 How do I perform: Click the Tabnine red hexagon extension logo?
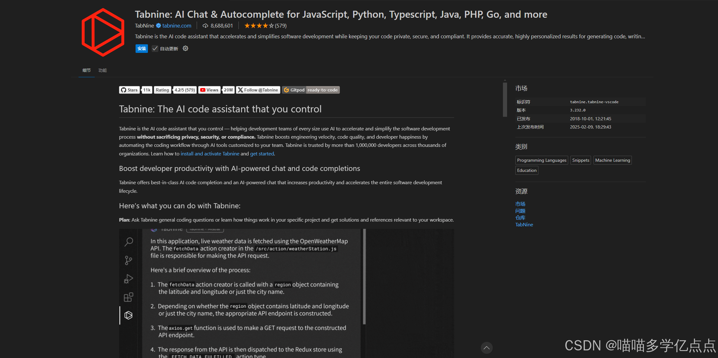point(103,32)
